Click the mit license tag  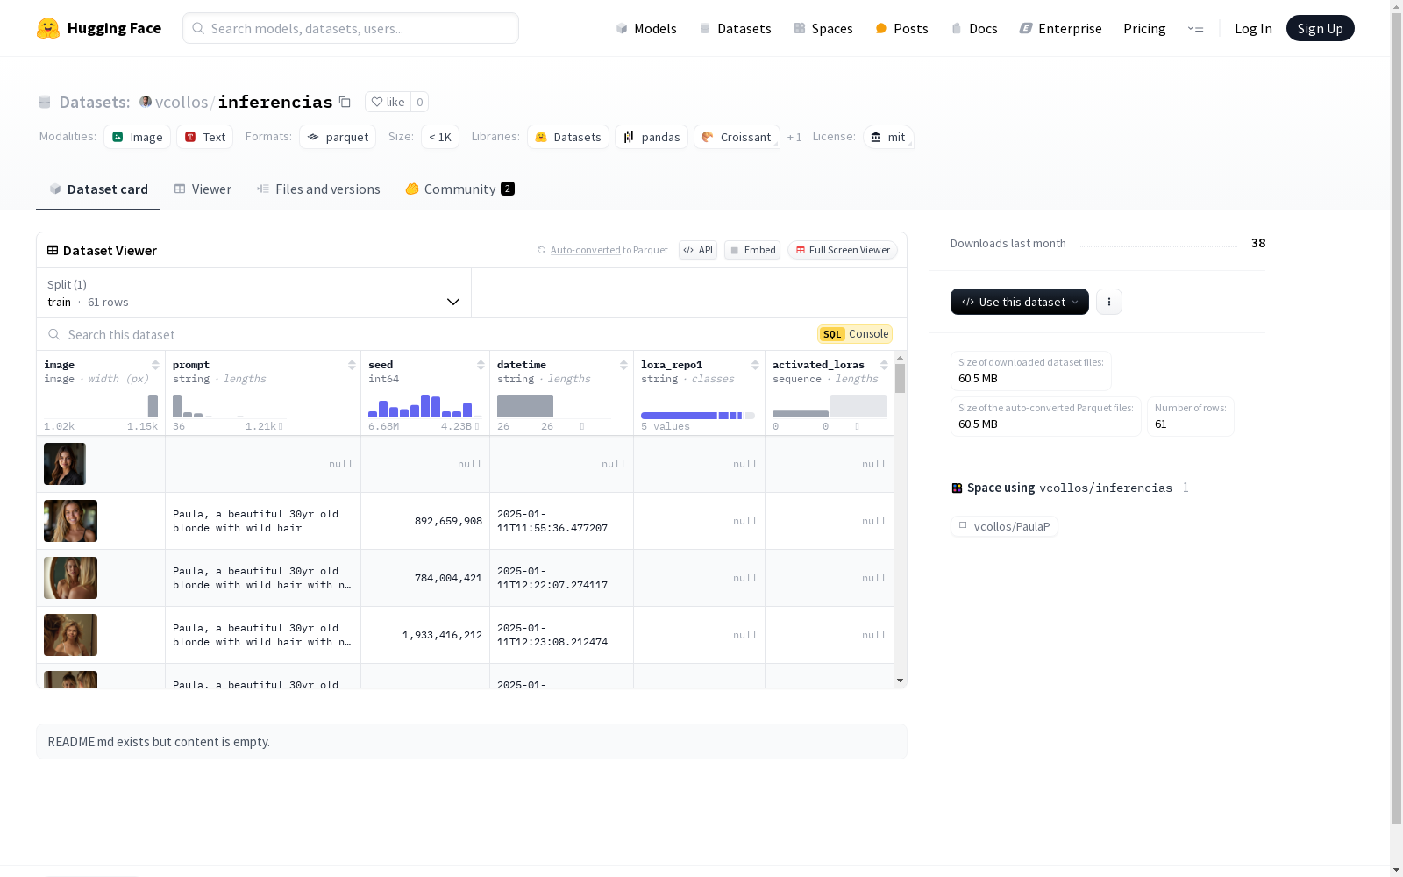pos(888,137)
